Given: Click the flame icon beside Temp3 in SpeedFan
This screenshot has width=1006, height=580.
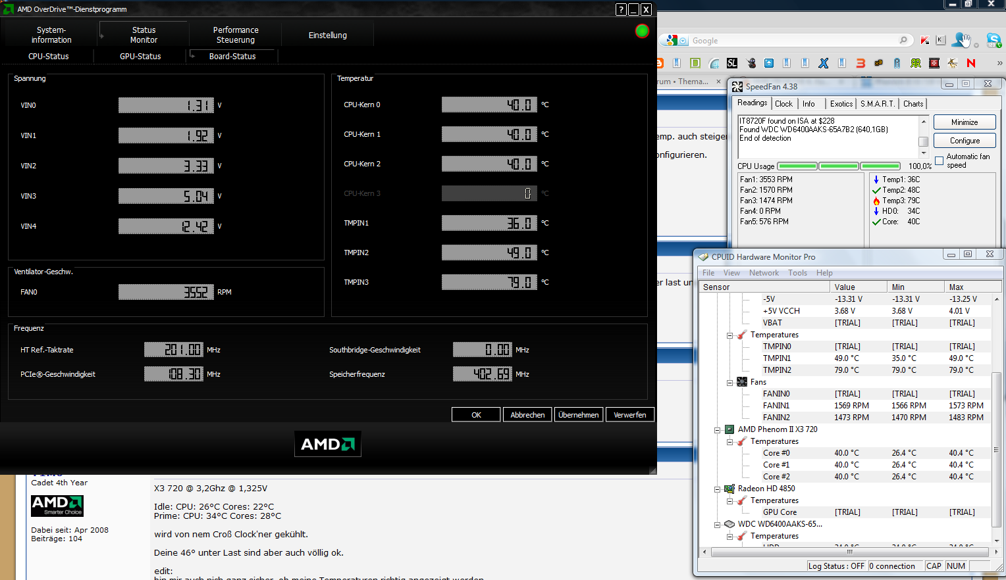Looking at the screenshot, I should [876, 201].
